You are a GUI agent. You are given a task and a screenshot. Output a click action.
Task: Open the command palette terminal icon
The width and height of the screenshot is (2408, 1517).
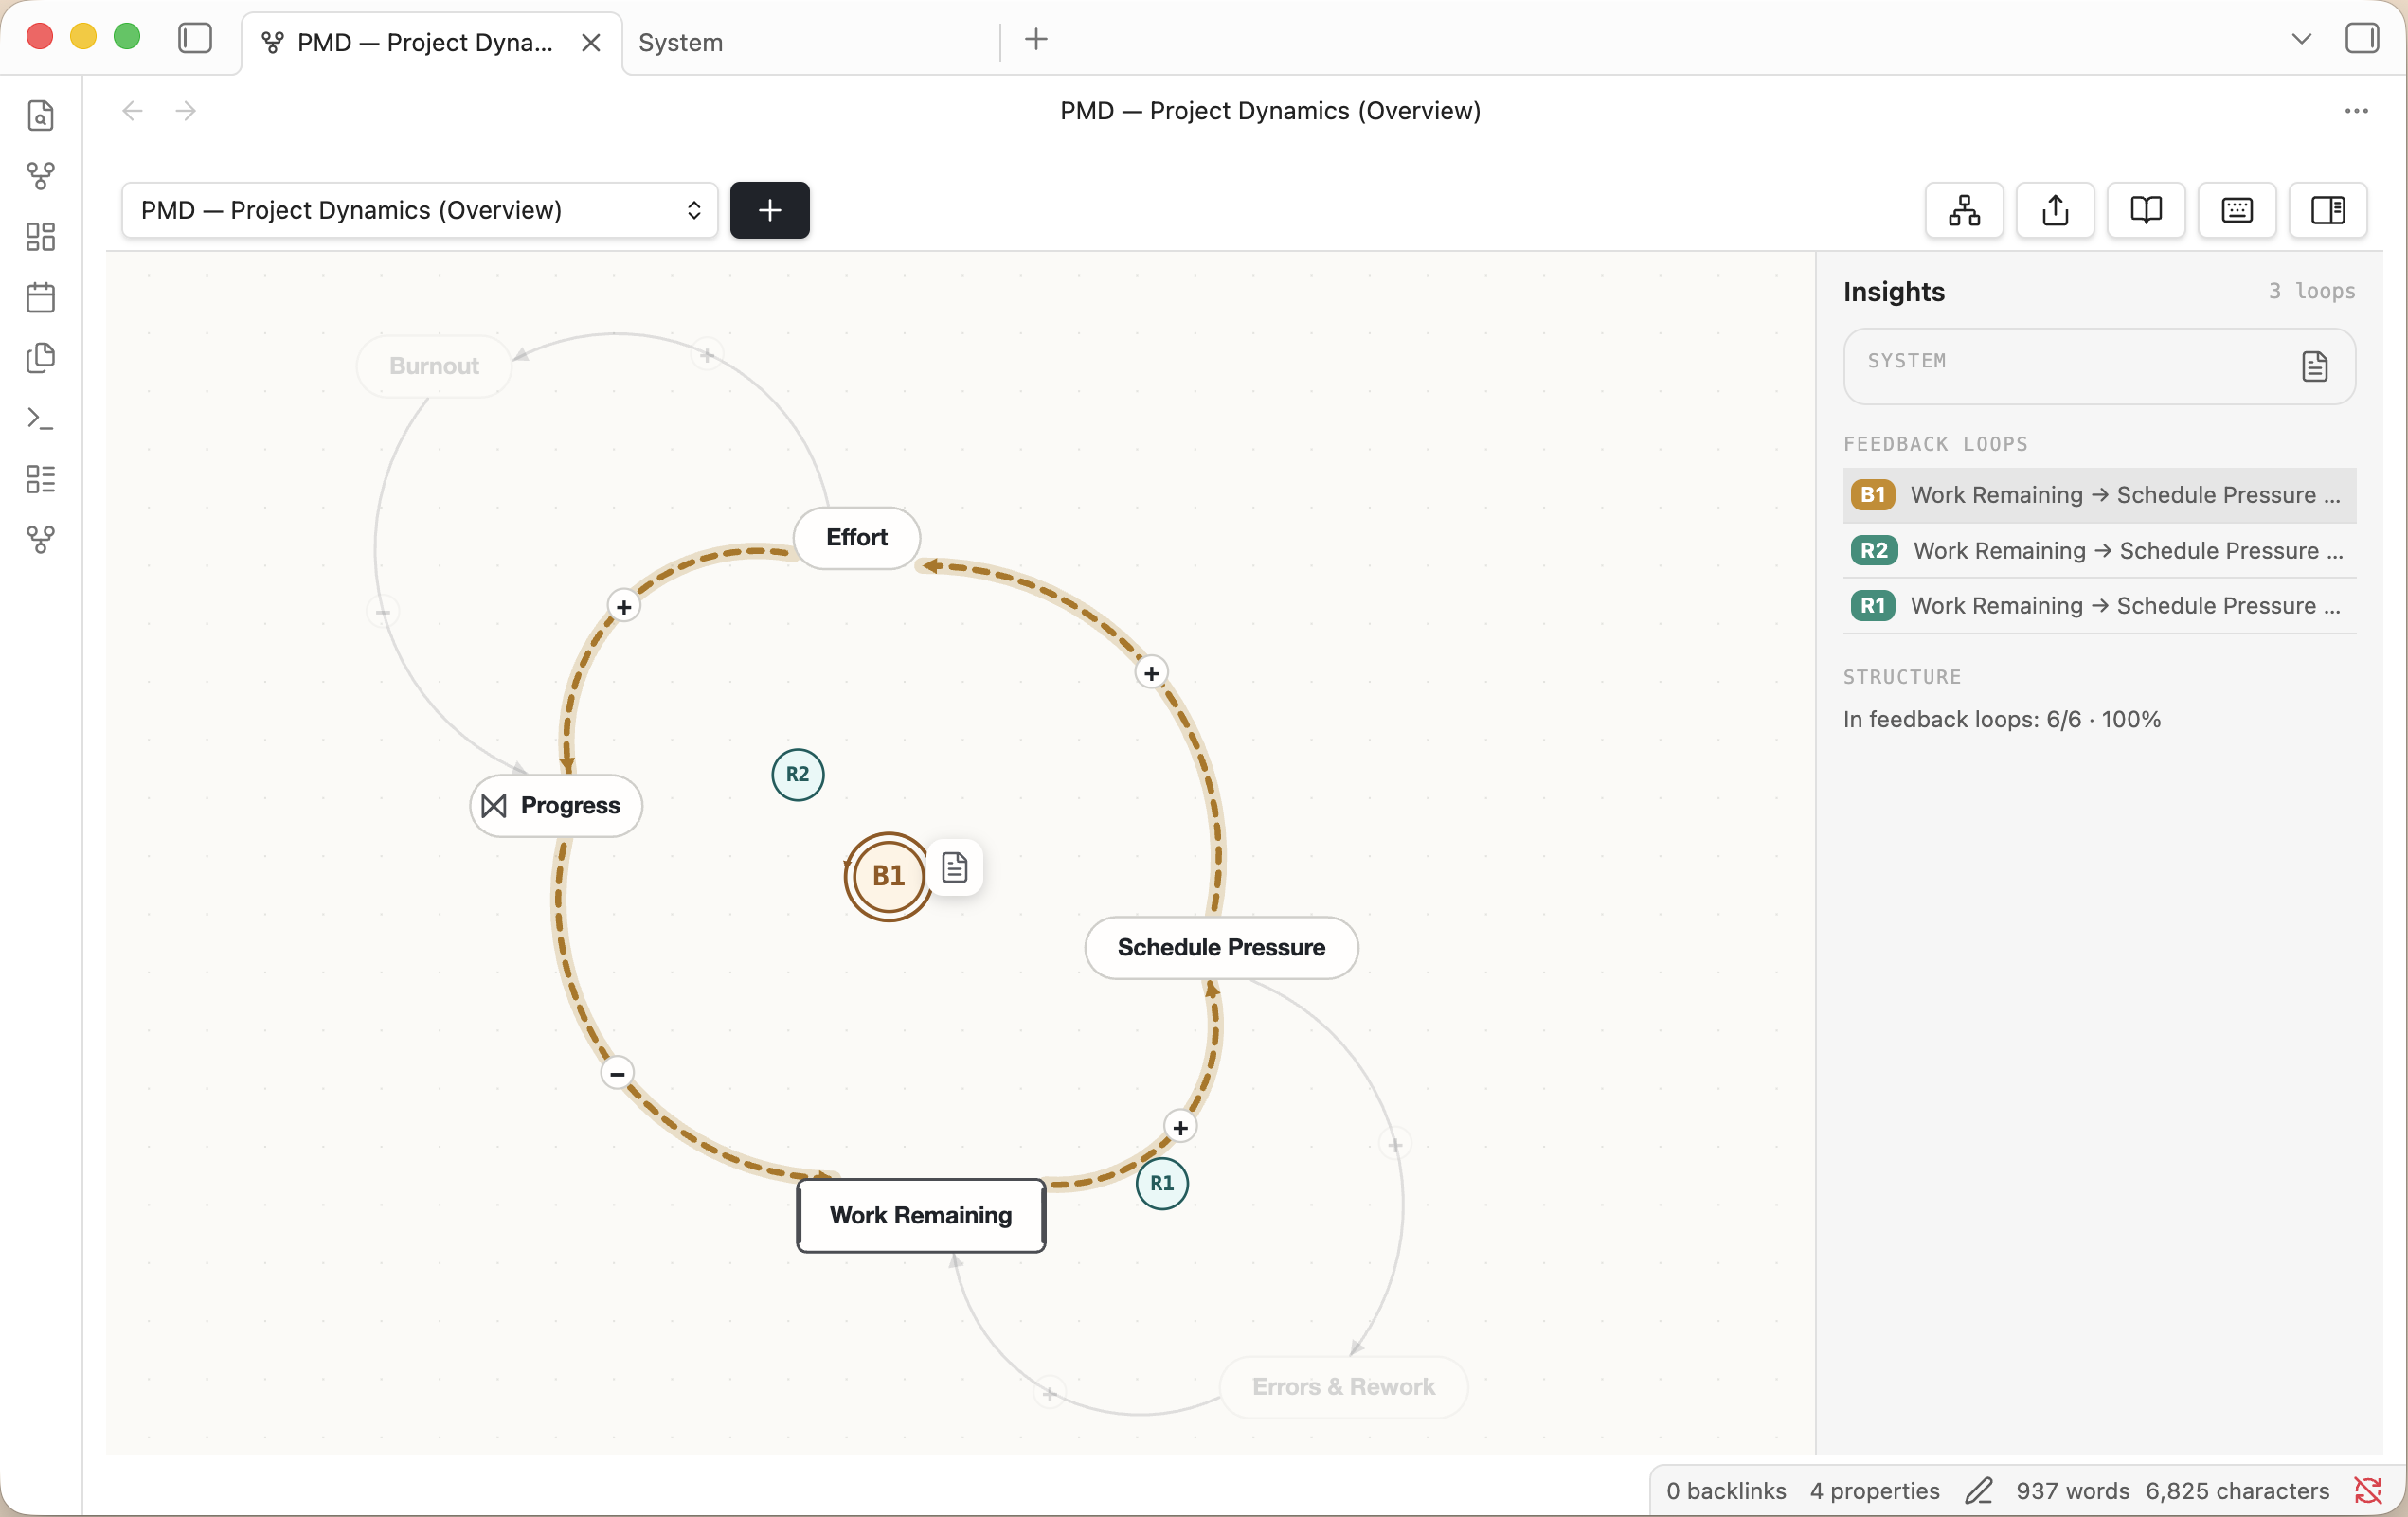tap(41, 419)
